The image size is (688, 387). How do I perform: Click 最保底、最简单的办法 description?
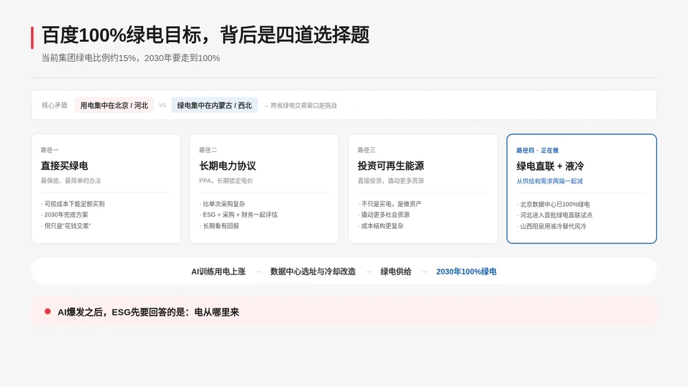click(x=71, y=181)
